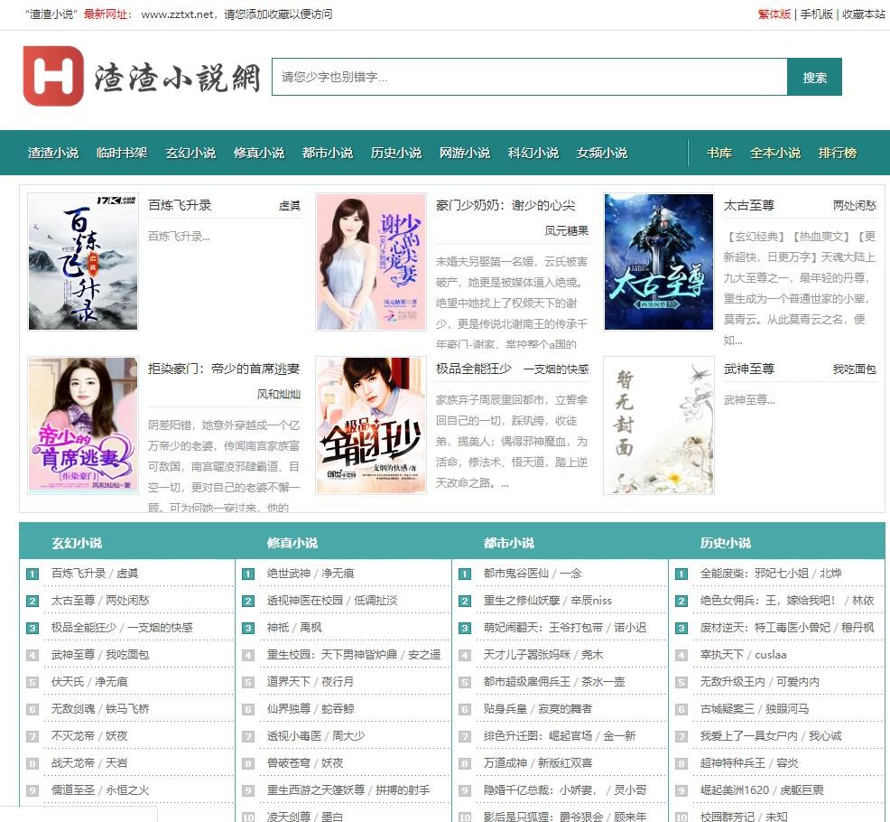
Task: Click the search input field
Action: [529, 78]
